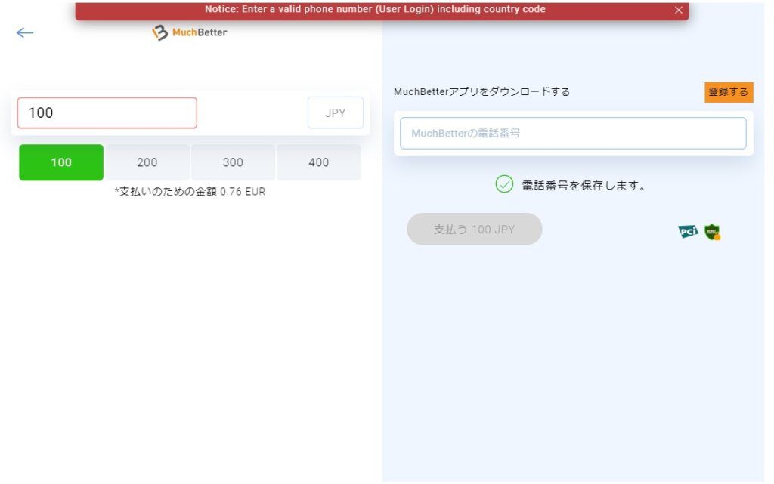The image size is (774, 484).
Task: Click the back arrow icon
Action: [x=25, y=33]
